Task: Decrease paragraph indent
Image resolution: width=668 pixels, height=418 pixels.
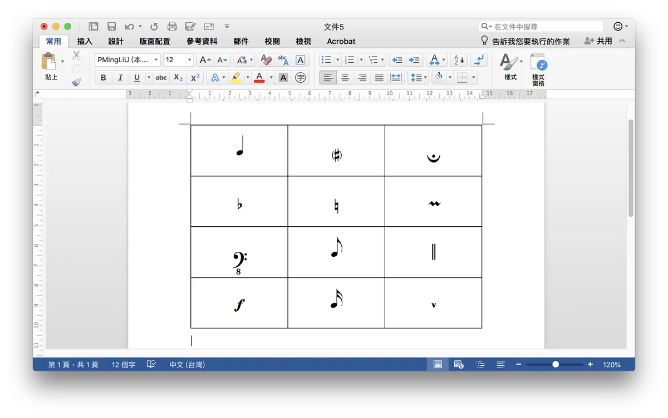Action: point(397,60)
